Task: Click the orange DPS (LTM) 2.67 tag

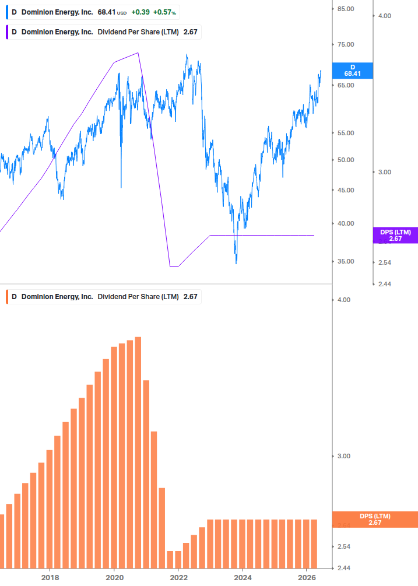Action: tap(375, 520)
